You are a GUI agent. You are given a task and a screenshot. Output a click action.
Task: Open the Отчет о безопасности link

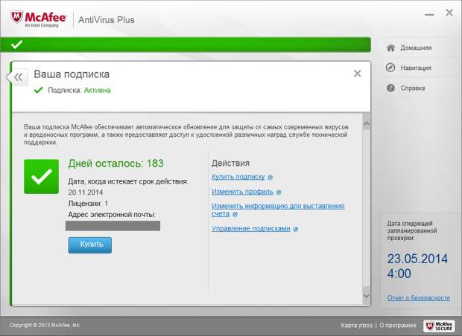(418, 298)
